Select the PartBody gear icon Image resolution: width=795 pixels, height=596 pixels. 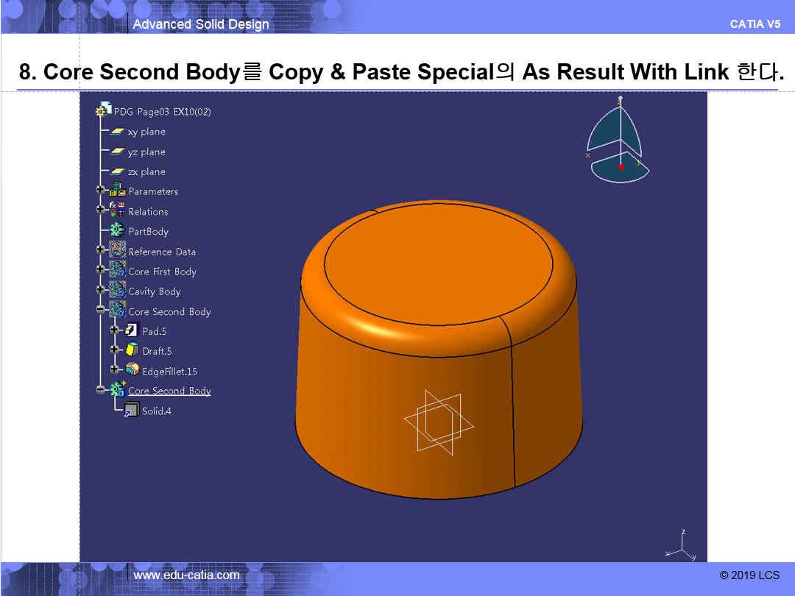point(117,231)
